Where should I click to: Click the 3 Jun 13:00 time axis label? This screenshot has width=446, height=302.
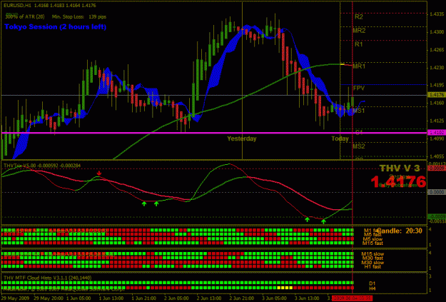click(307, 298)
